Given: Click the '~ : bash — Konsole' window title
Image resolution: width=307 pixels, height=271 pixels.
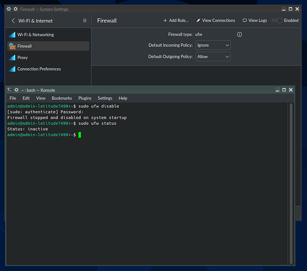Looking at the screenshot, I should coord(38,90).
